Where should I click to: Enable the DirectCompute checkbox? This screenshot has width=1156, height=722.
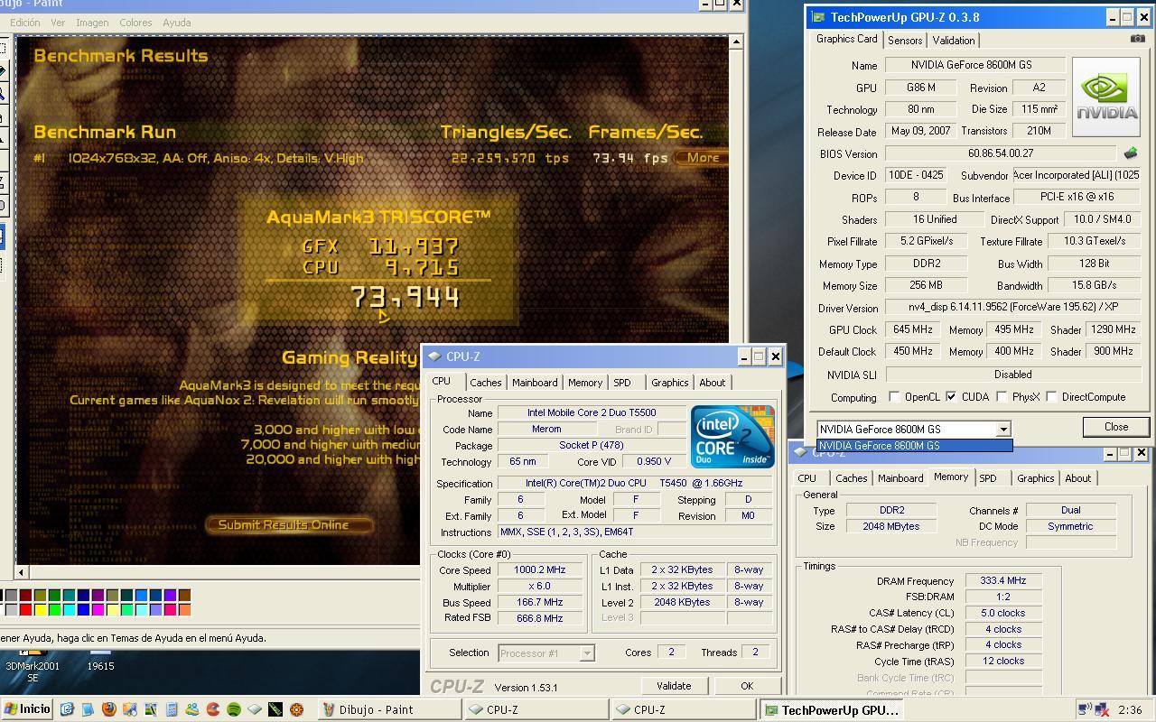coord(1051,397)
